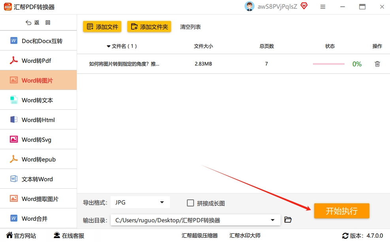Viewport: 390px width, 242px height.
Task: Click the red VIP diamond icon
Action: click(304, 6)
